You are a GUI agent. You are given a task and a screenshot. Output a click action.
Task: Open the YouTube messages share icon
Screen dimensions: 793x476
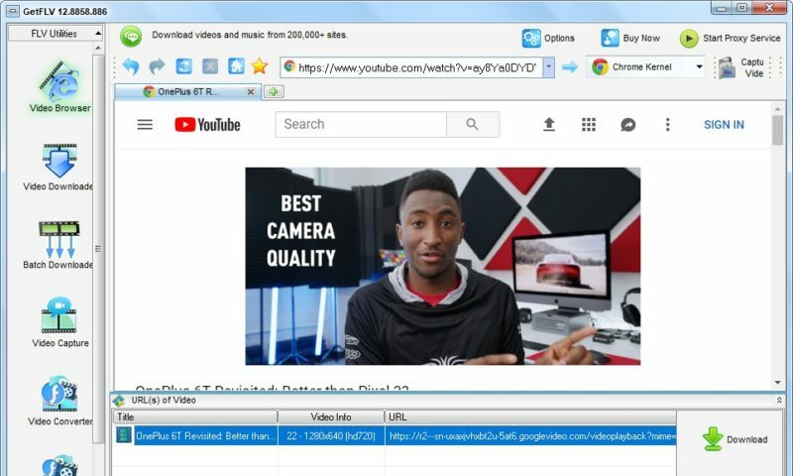pyautogui.click(x=628, y=124)
